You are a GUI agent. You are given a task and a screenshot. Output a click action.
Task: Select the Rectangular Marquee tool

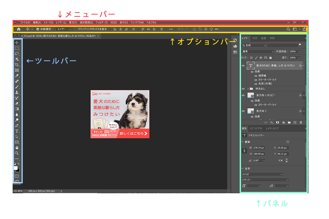pos(17,48)
